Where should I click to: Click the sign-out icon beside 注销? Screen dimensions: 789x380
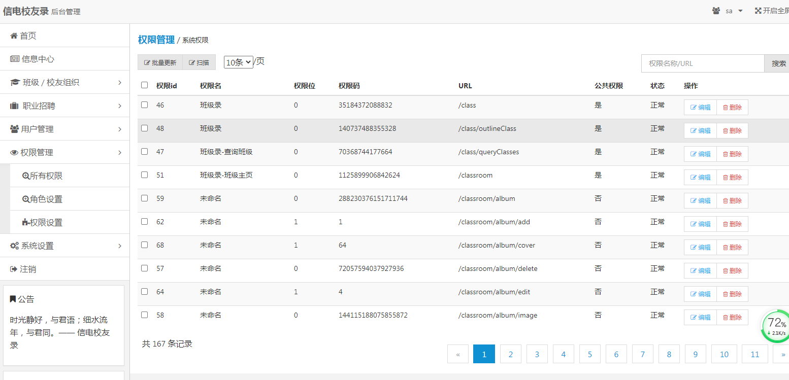click(x=14, y=269)
